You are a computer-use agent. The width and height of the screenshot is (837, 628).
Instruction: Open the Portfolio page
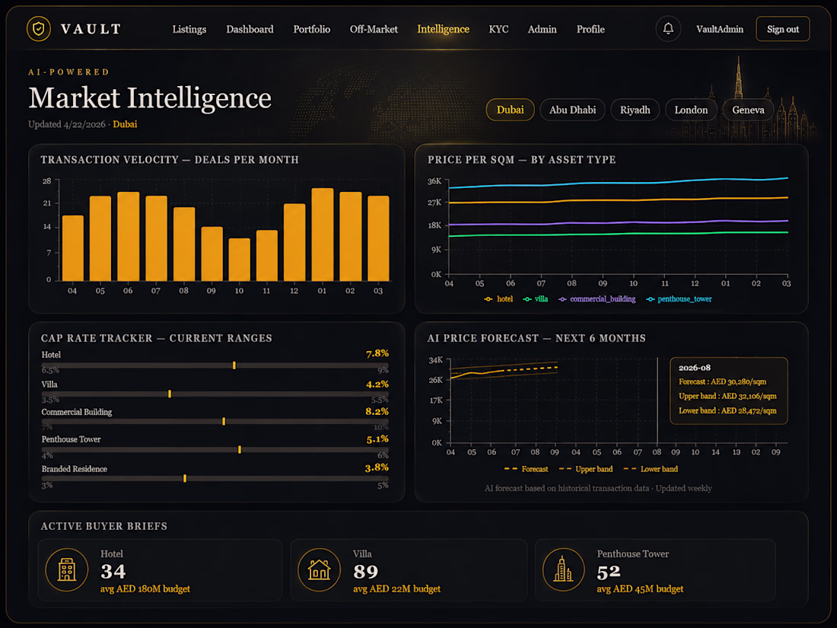(x=312, y=30)
